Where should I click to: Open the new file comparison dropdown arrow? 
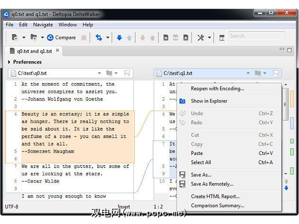point(24,37)
